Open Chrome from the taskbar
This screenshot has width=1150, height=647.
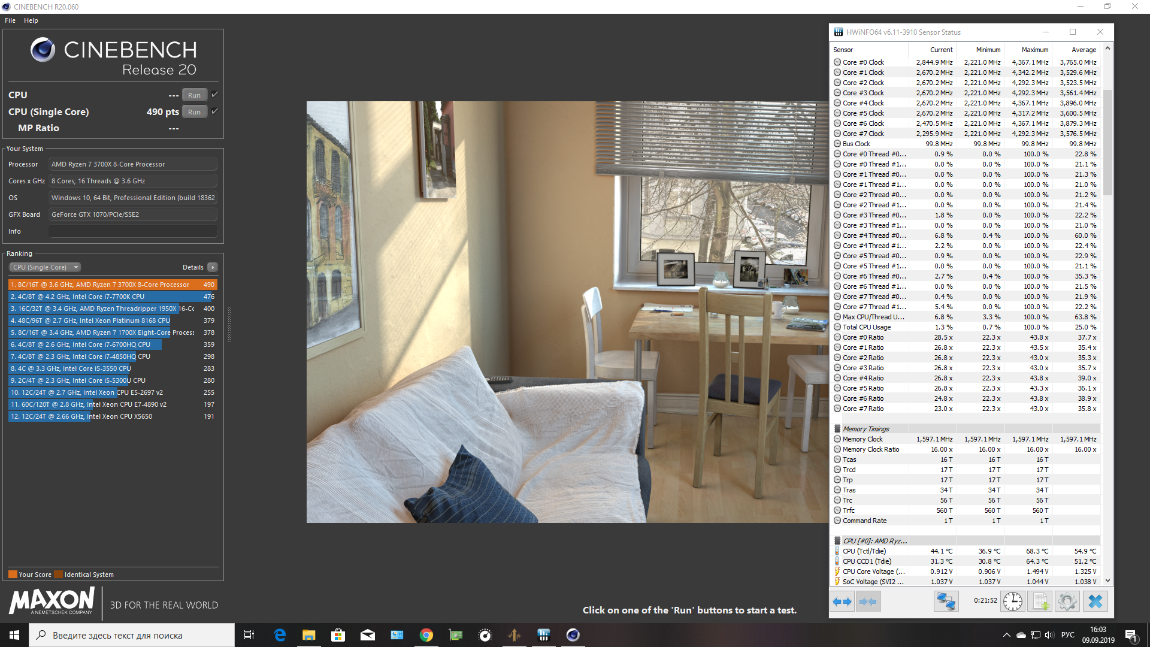pyautogui.click(x=426, y=635)
